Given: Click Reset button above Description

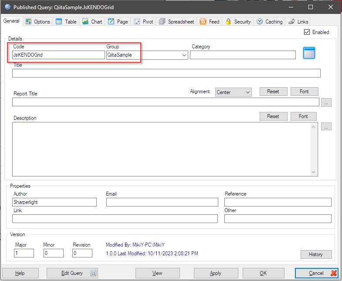Looking at the screenshot, I should coord(273,116).
